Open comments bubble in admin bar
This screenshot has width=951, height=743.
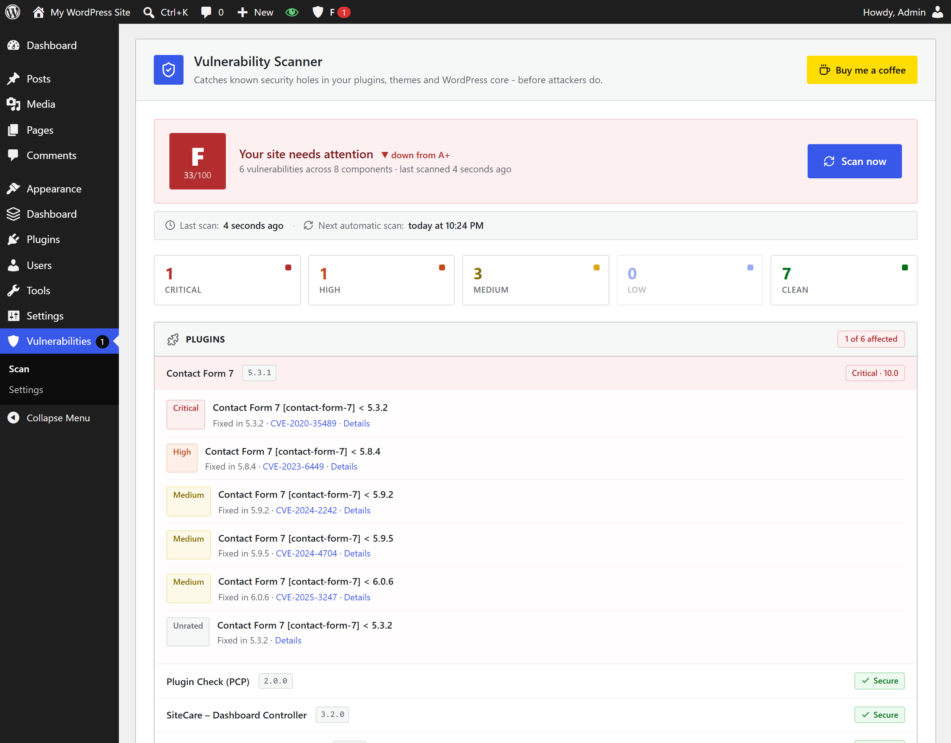pyautogui.click(x=207, y=12)
